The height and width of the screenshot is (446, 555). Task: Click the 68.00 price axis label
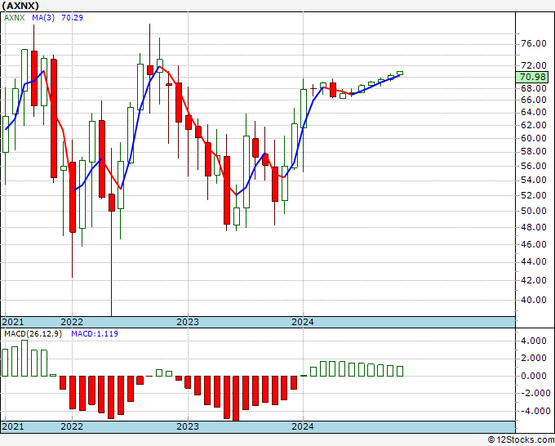coord(534,88)
